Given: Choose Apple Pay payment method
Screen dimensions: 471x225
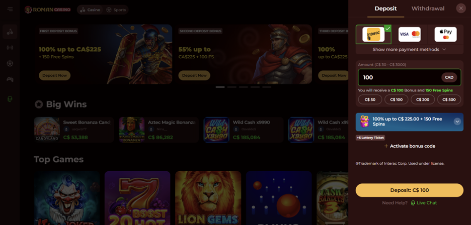Looking at the screenshot, I should point(445,35).
